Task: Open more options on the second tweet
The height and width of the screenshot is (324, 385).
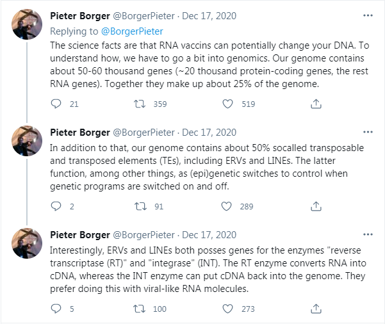Action: [x=367, y=133]
